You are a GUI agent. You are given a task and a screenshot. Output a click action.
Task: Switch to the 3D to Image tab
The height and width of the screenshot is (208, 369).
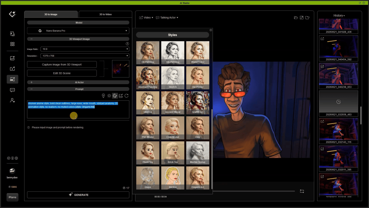(x=51, y=14)
